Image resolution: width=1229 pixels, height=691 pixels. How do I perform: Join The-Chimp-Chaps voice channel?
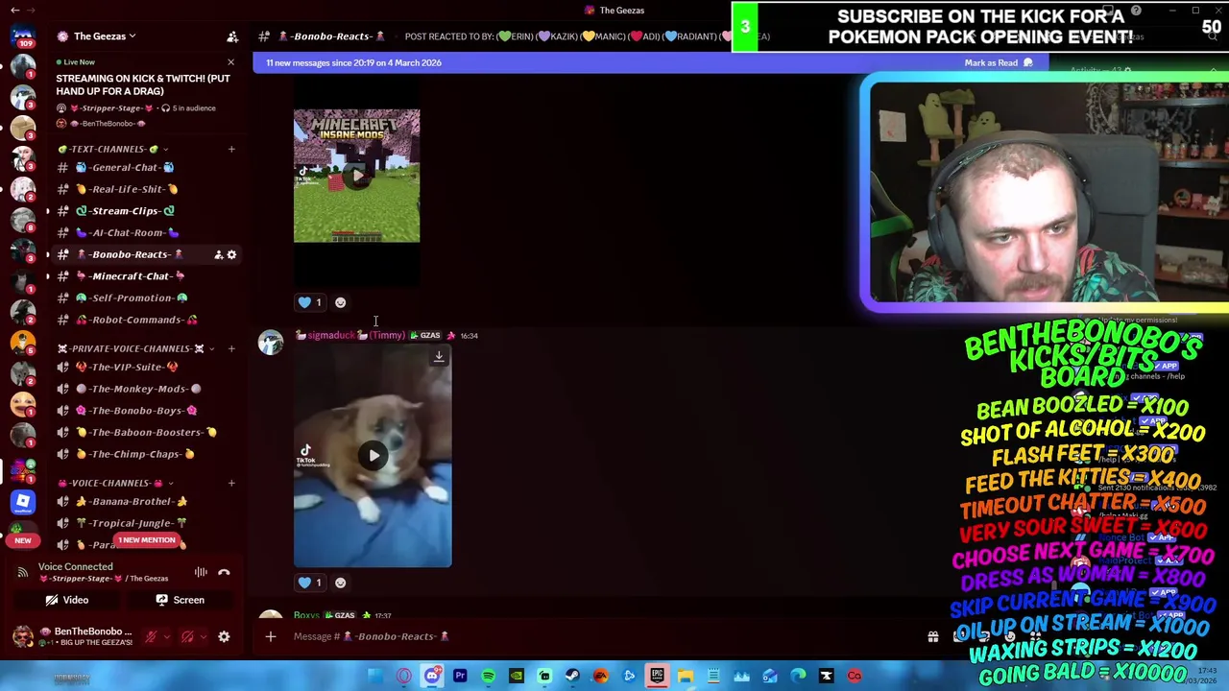point(145,454)
